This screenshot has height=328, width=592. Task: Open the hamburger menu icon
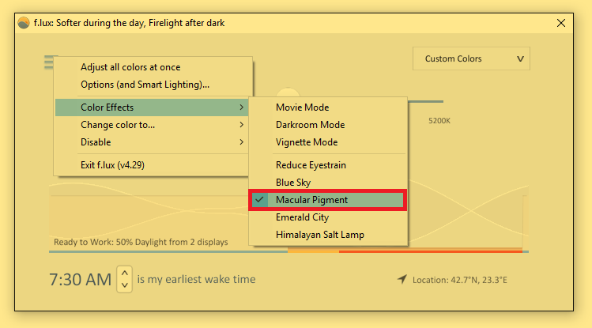[x=49, y=62]
